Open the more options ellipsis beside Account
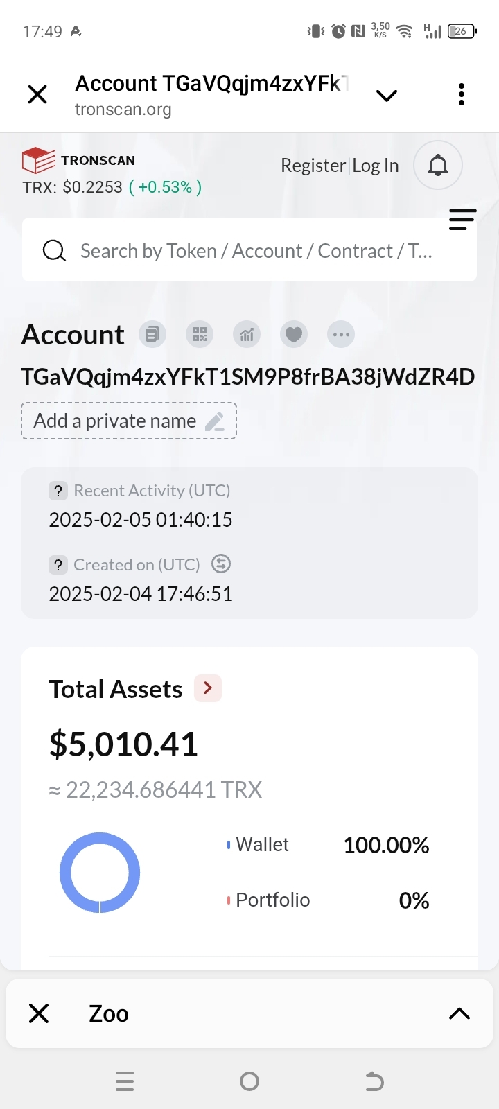 point(341,335)
